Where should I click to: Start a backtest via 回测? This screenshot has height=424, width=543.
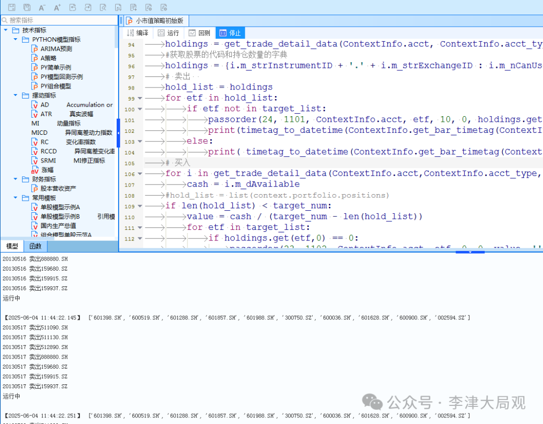(200, 32)
